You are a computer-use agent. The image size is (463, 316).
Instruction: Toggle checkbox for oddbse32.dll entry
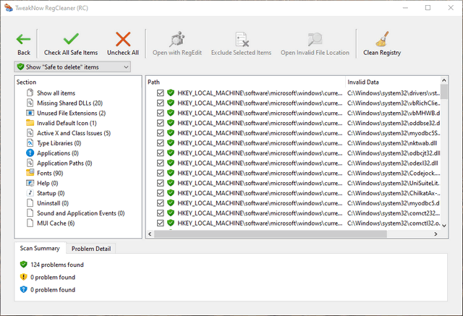pos(161,124)
